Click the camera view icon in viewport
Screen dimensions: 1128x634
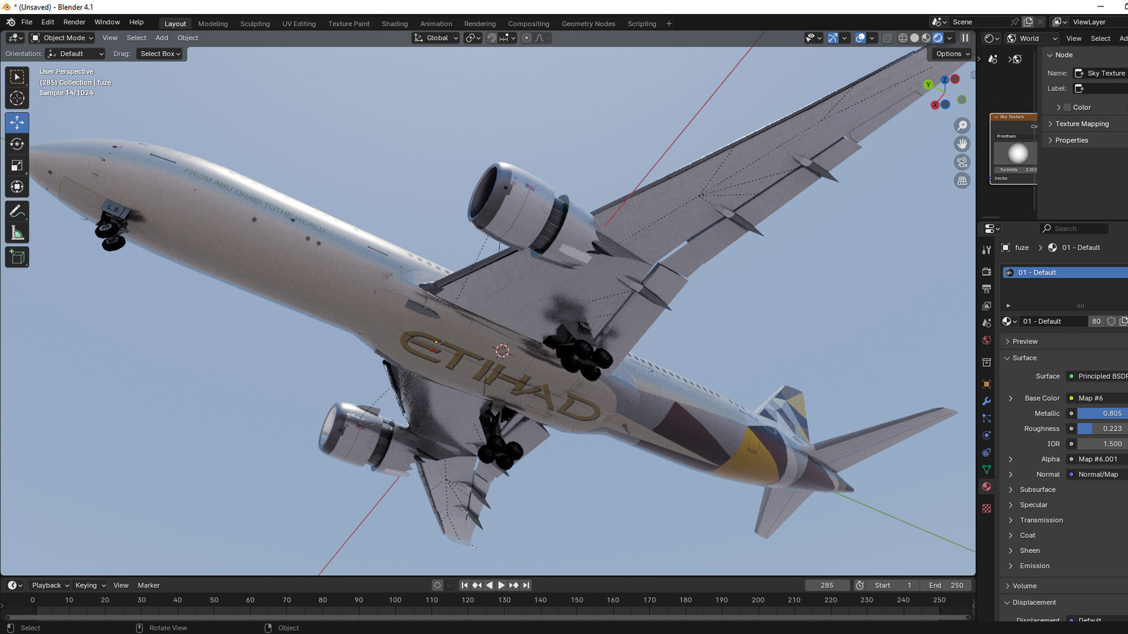click(962, 163)
